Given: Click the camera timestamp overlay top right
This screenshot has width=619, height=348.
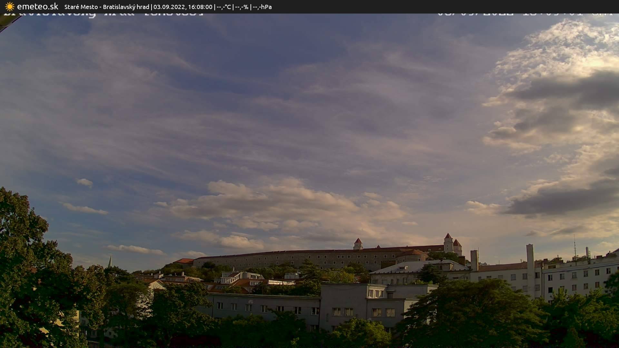Looking at the screenshot, I should tap(526, 15).
